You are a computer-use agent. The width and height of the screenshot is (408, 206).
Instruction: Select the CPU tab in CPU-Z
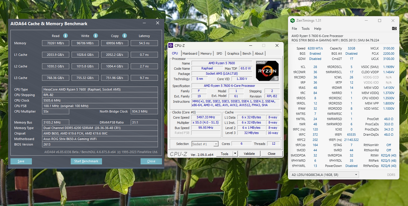tap(175, 53)
